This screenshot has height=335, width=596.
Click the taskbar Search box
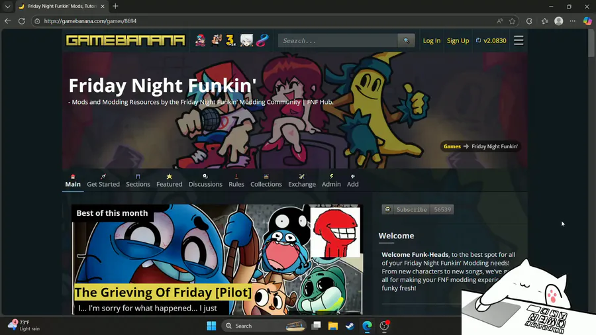coord(264,326)
